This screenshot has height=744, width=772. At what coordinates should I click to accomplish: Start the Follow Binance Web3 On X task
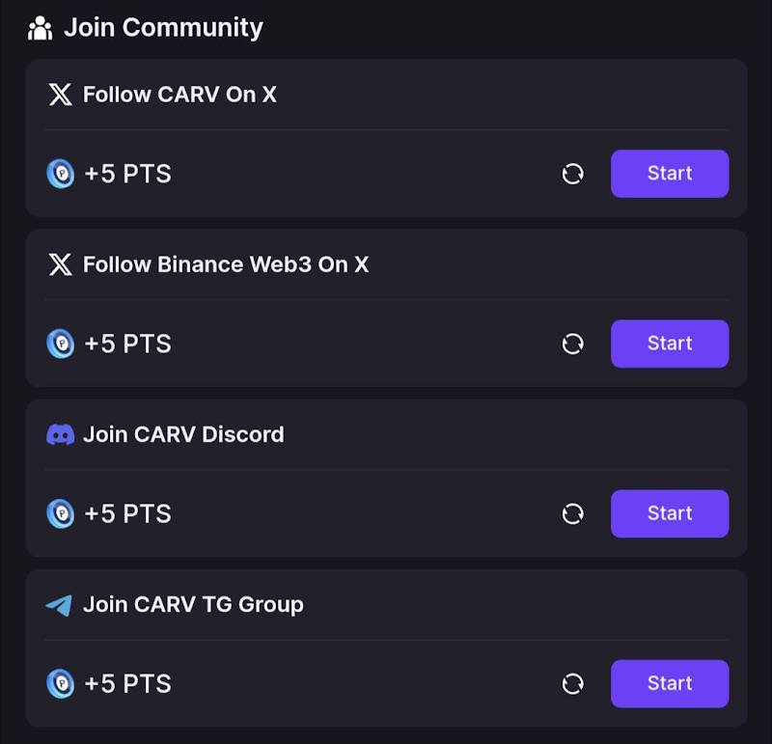coord(670,344)
